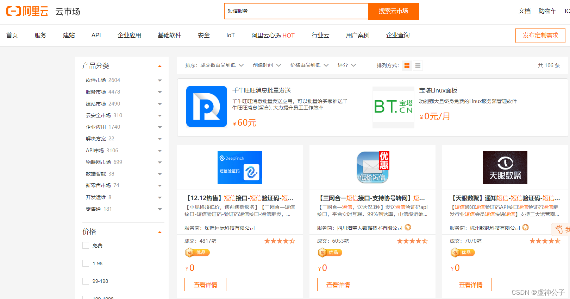Image resolution: width=570 pixels, height=299 pixels.
Task: Expand 服务市场 category arrow
Action: click(x=160, y=92)
